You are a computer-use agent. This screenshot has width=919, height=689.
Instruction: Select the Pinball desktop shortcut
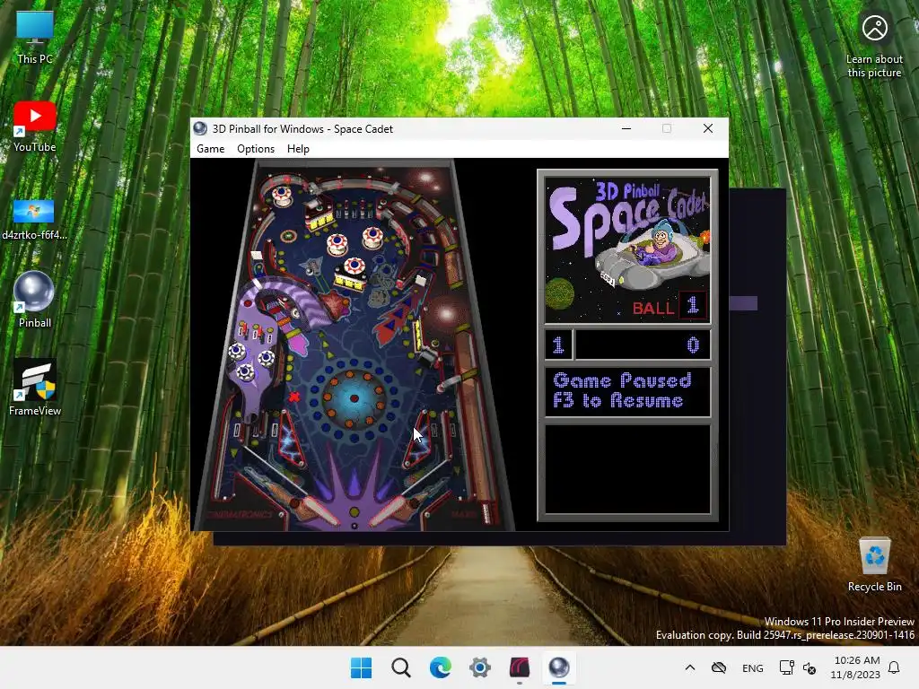tap(35, 299)
